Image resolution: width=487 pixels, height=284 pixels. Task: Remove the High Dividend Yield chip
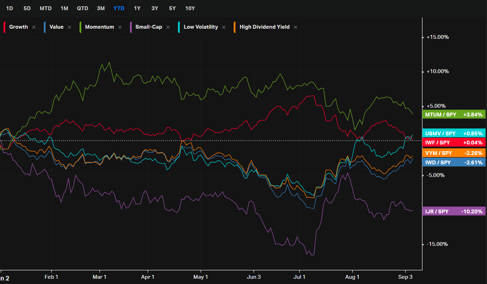[295, 27]
